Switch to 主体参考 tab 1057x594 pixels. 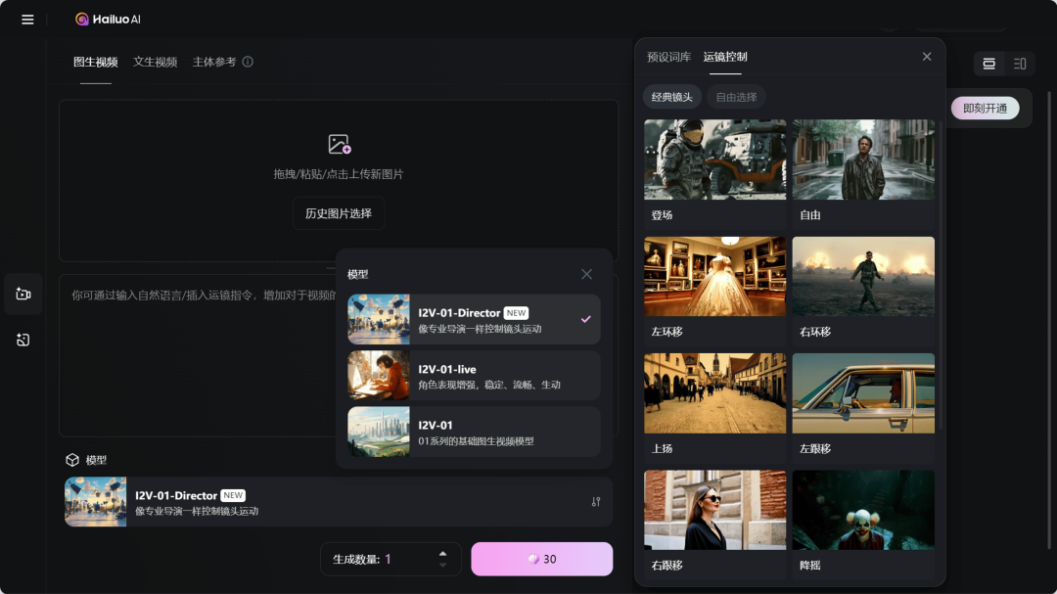214,62
